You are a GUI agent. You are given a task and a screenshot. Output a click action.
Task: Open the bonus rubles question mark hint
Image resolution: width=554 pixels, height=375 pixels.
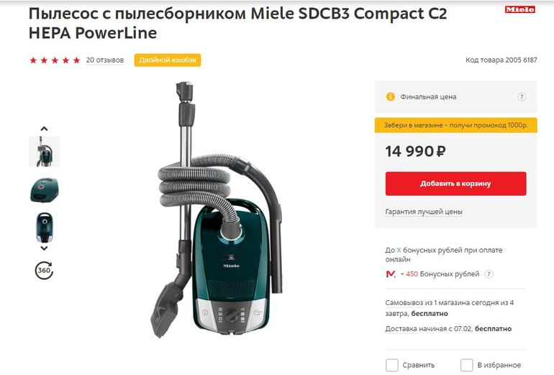pyautogui.click(x=489, y=274)
